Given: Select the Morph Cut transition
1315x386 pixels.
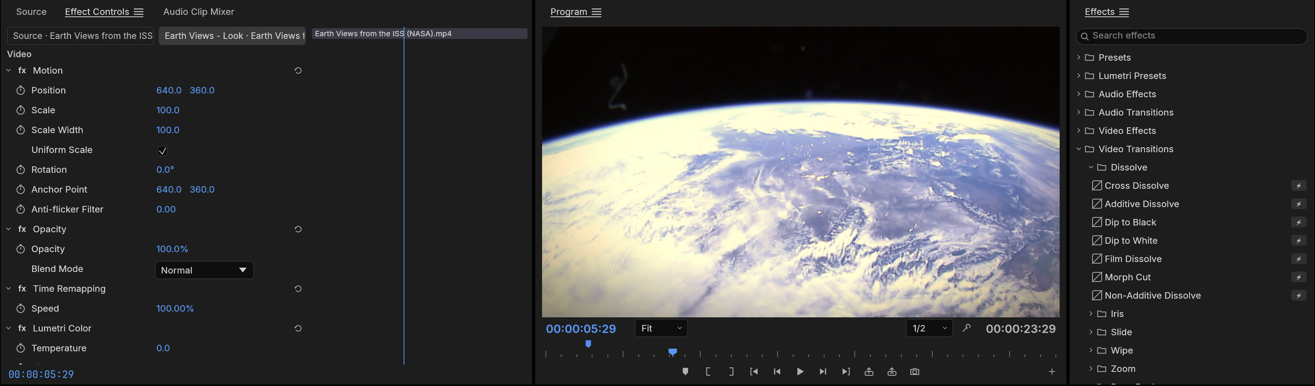Looking at the screenshot, I should 1128,277.
